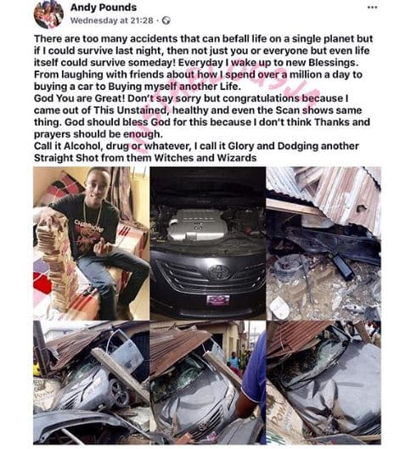Open bottom-middle photo with blue shirt bystander
This screenshot has height=449, width=411.
click(x=208, y=382)
